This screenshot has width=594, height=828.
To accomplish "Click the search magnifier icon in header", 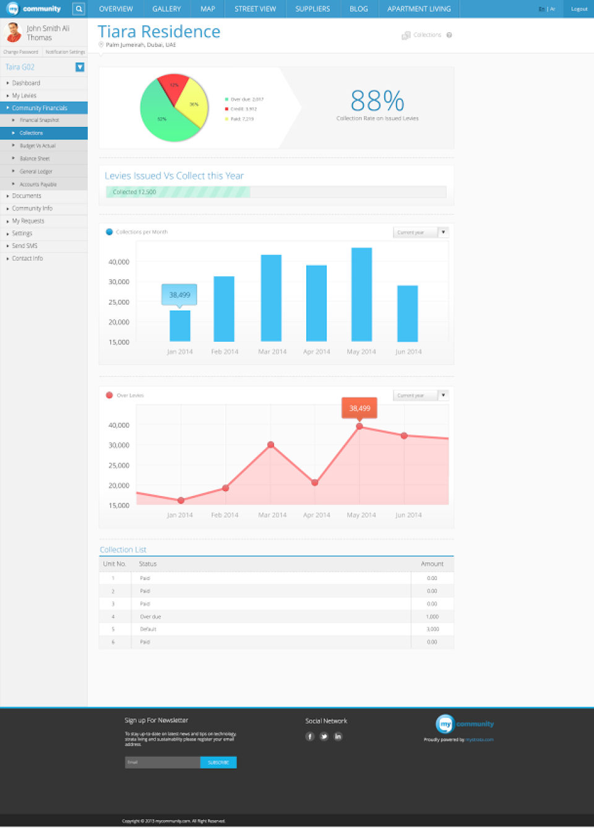I will click(79, 9).
